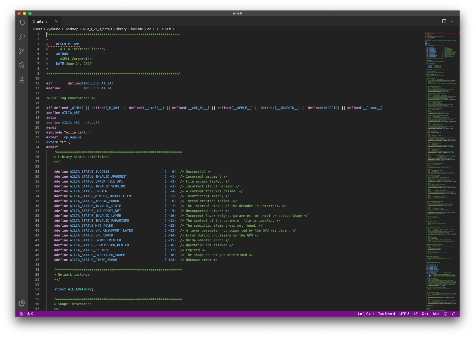Click line number 29 in the gutter
This screenshot has width=475, height=337.
pos(37,172)
